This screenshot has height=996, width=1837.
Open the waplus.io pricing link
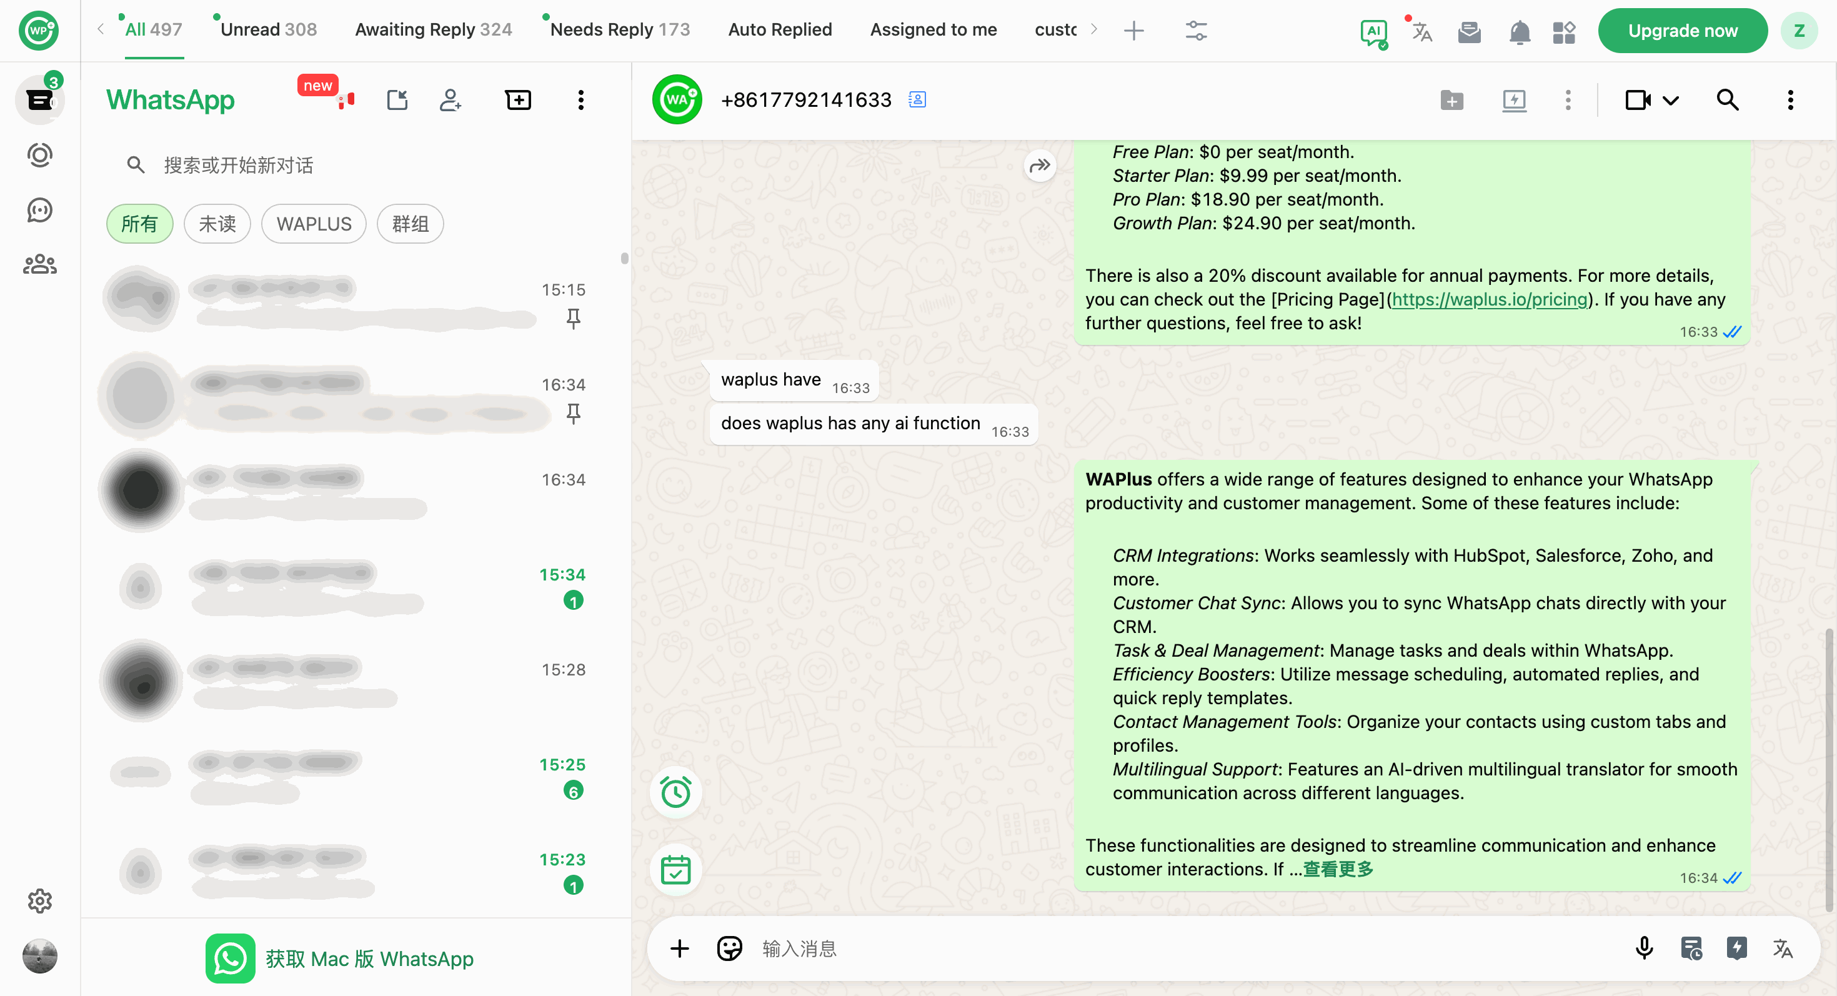click(1488, 299)
